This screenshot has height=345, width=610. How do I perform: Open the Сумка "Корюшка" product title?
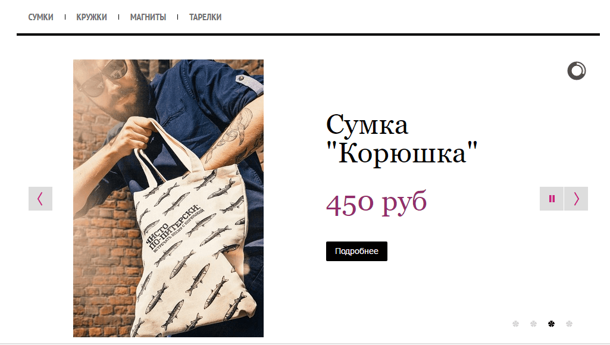402,139
